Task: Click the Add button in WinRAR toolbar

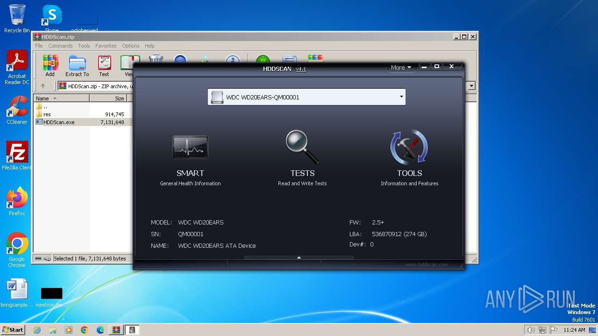Action: click(x=50, y=66)
